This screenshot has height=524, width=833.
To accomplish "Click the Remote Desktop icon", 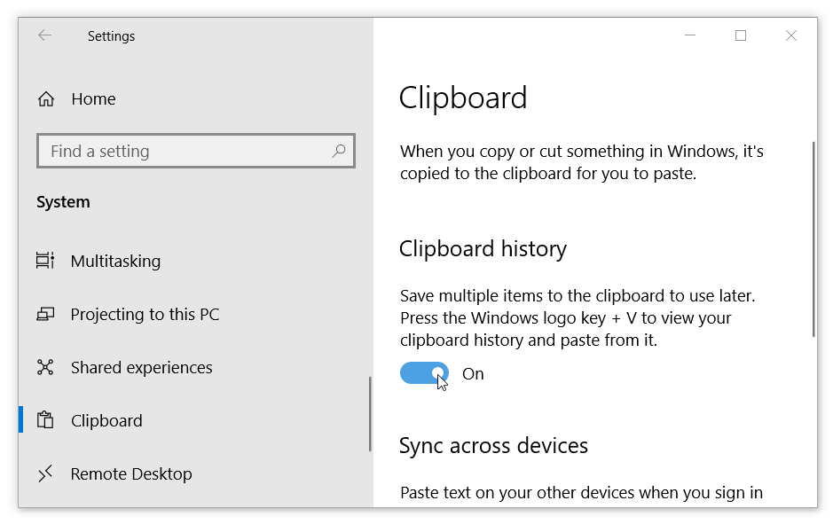I will [x=45, y=473].
